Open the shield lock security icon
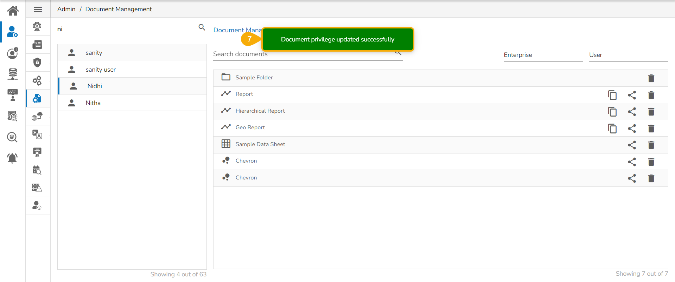This screenshot has width=675, height=282. [x=37, y=63]
